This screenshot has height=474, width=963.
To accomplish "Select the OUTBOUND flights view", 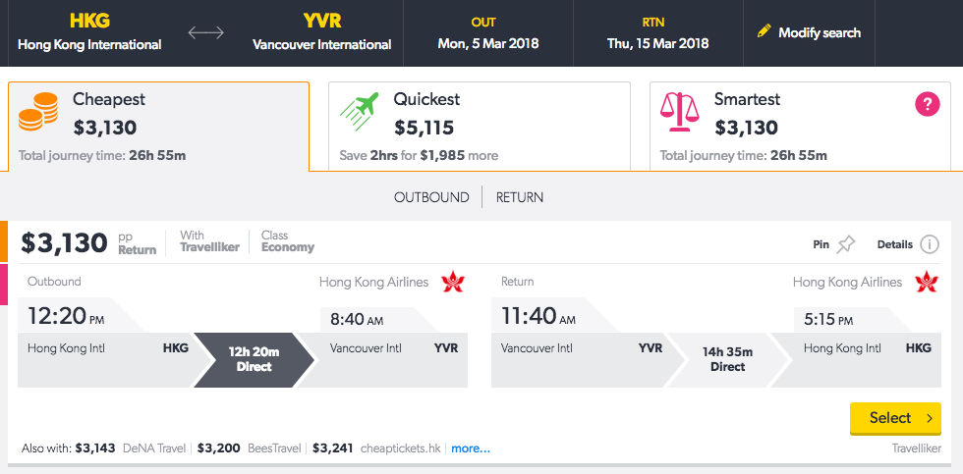I will pyautogui.click(x=431, y=197).
